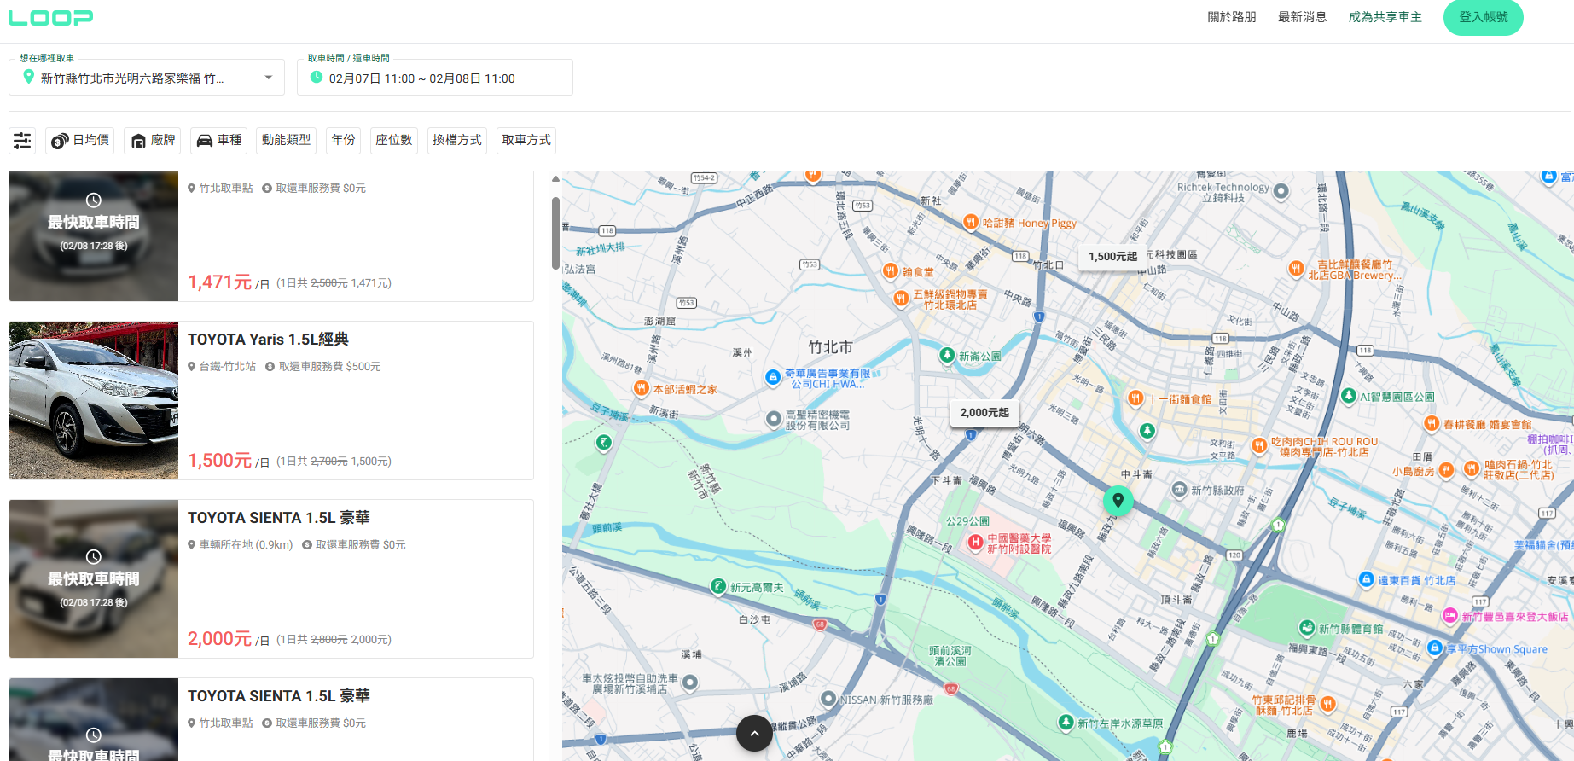This screenshot has width=1574, height=761.
Task: Click the green pickup location map pin
Action: [1118, 501]
